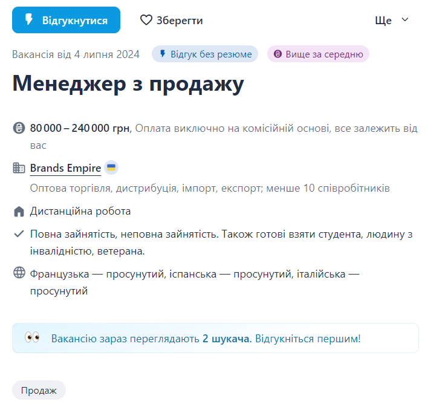Click the company building icon
Viewport: 428px width, 413px height.
click(x=19, y=168)
